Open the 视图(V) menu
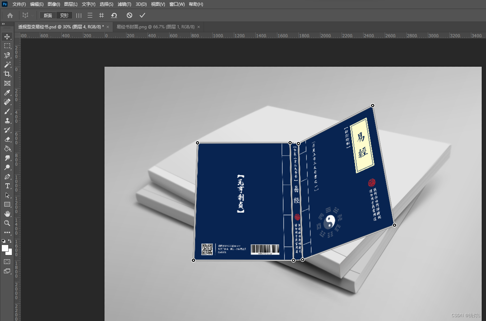The height and width of the screenshot is (321, 486). 158,4
